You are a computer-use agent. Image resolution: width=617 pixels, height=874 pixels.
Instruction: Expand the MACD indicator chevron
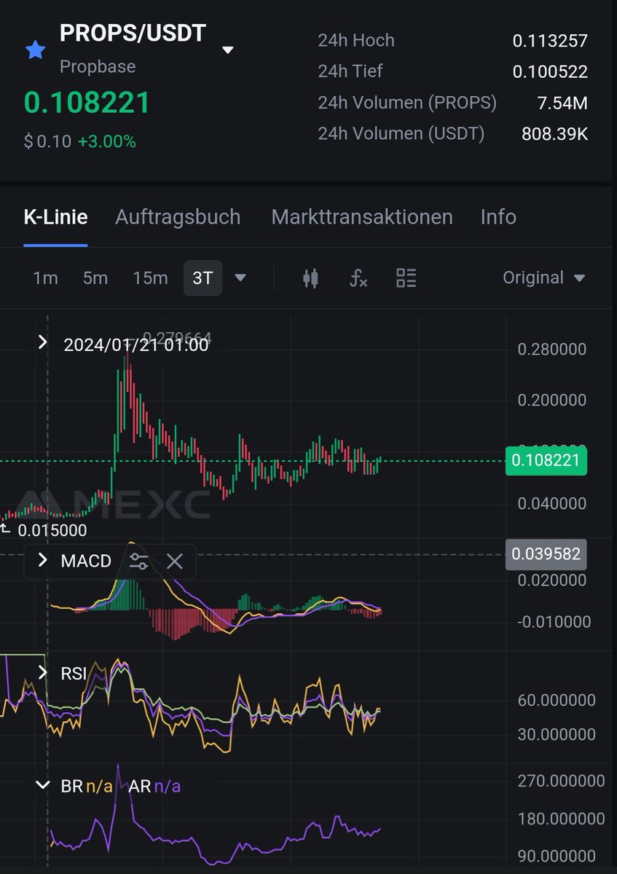43,560
